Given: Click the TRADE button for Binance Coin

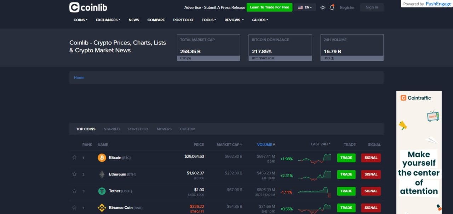Looking at the screenshot, I should coord(346,208).
